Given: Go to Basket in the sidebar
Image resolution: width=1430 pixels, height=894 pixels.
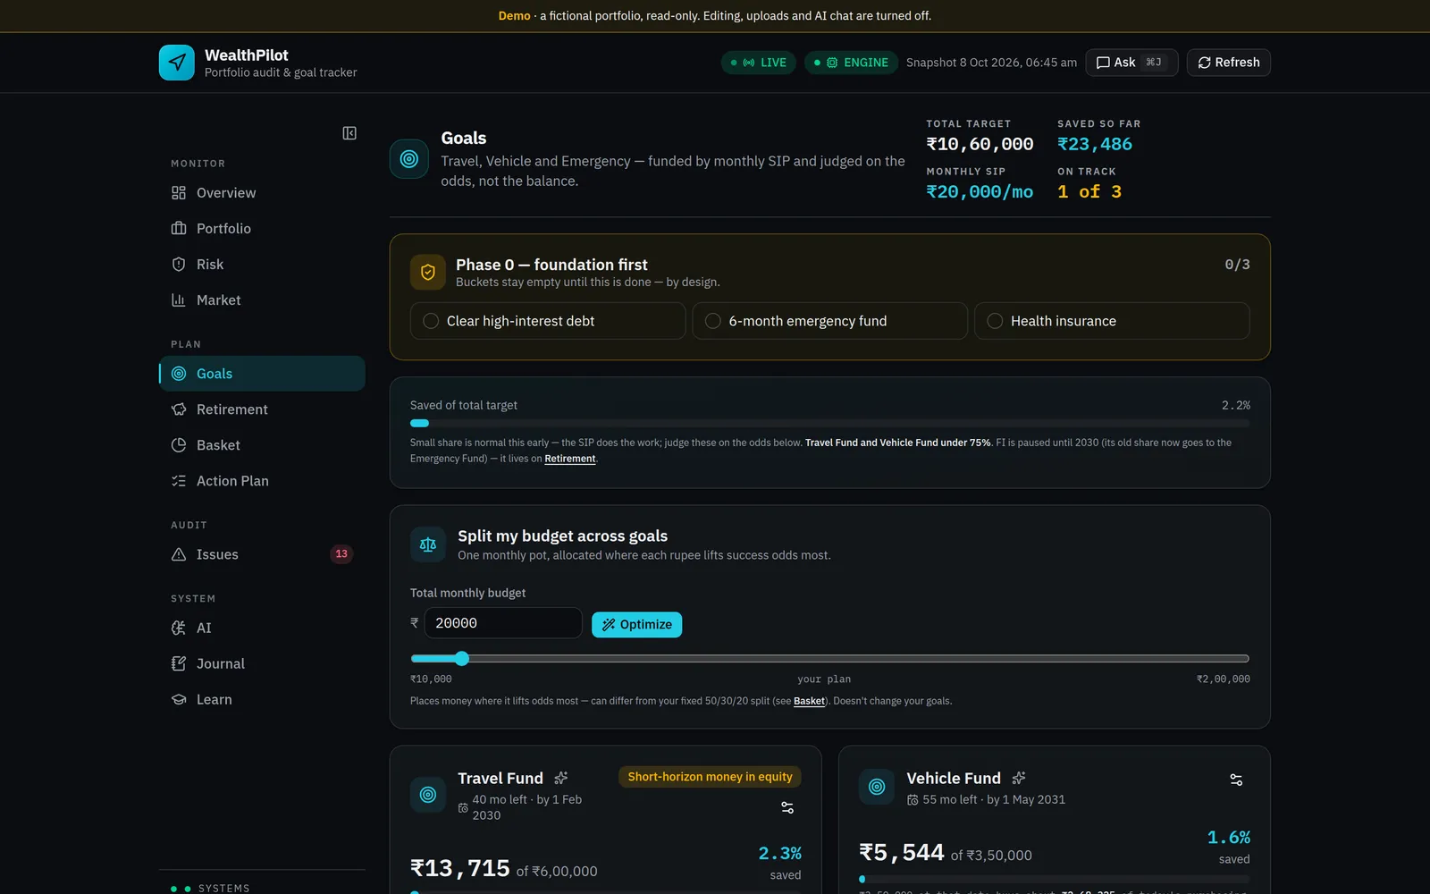Looking at the screenshot, I should click(262, 445).
